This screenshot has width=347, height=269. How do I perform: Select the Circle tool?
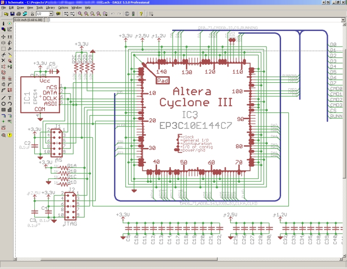click(3, 104)
